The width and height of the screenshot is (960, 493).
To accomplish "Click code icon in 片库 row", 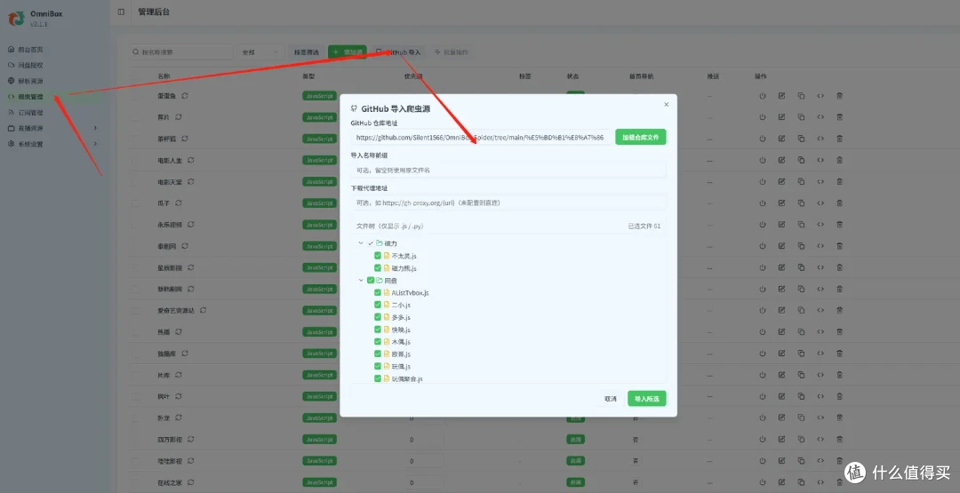I will 820,375.
